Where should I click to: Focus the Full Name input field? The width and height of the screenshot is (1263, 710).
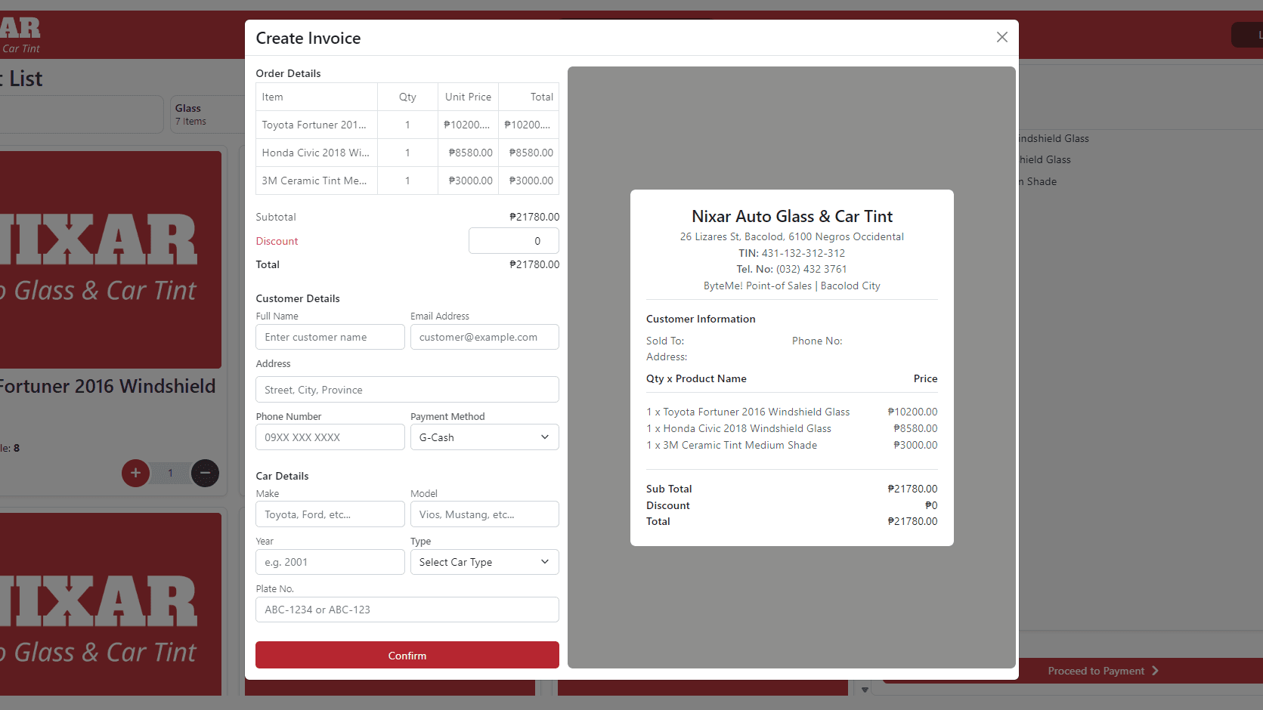(x=330, y=337)
